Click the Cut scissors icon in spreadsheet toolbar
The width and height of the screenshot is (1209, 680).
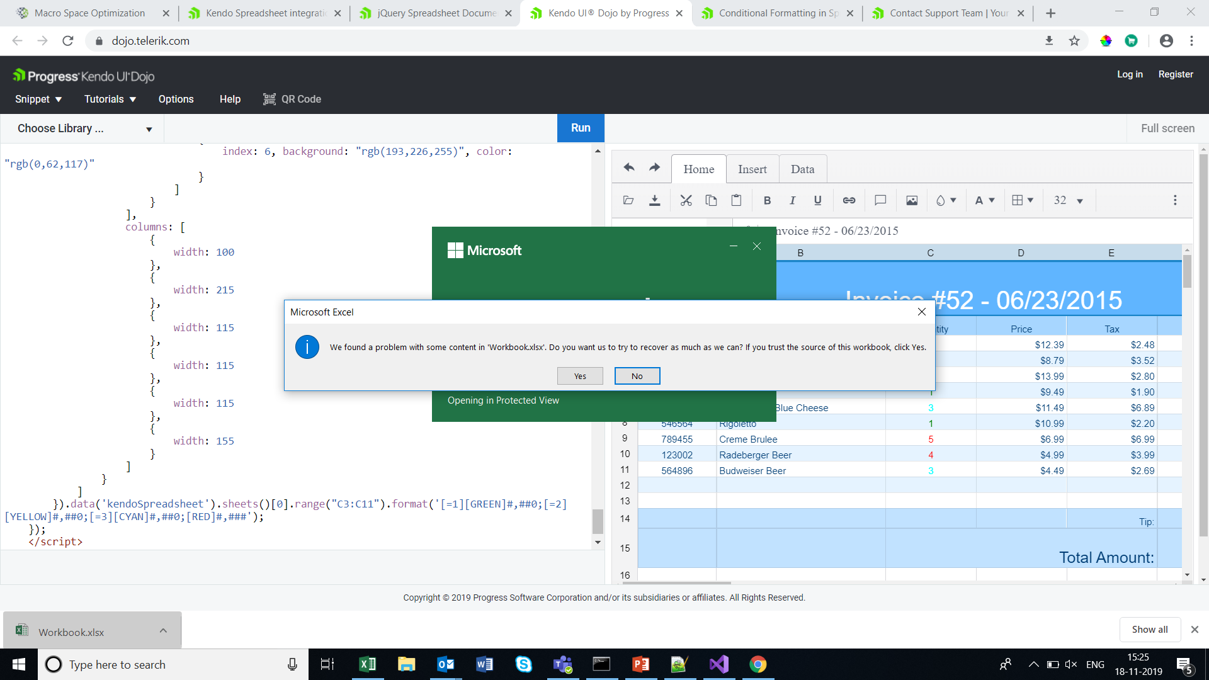coord(686,200)
